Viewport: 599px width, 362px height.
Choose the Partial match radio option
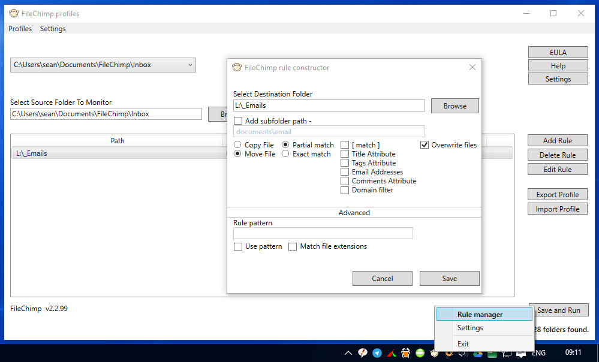point(285,144)
